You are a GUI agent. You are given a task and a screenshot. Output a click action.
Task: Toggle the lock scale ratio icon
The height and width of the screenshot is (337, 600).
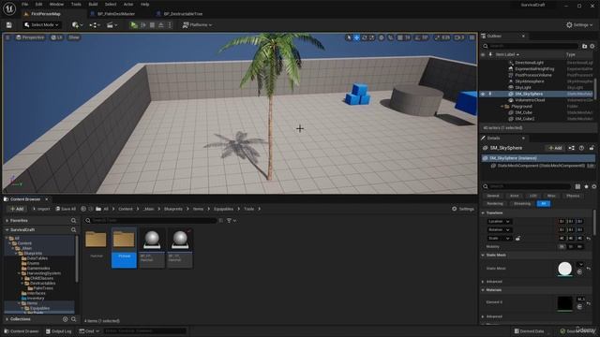click(x=517, y=239)
